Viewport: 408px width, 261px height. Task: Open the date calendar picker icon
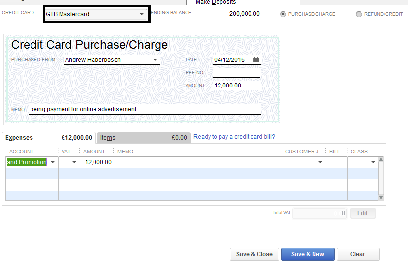tap(256, 60)
